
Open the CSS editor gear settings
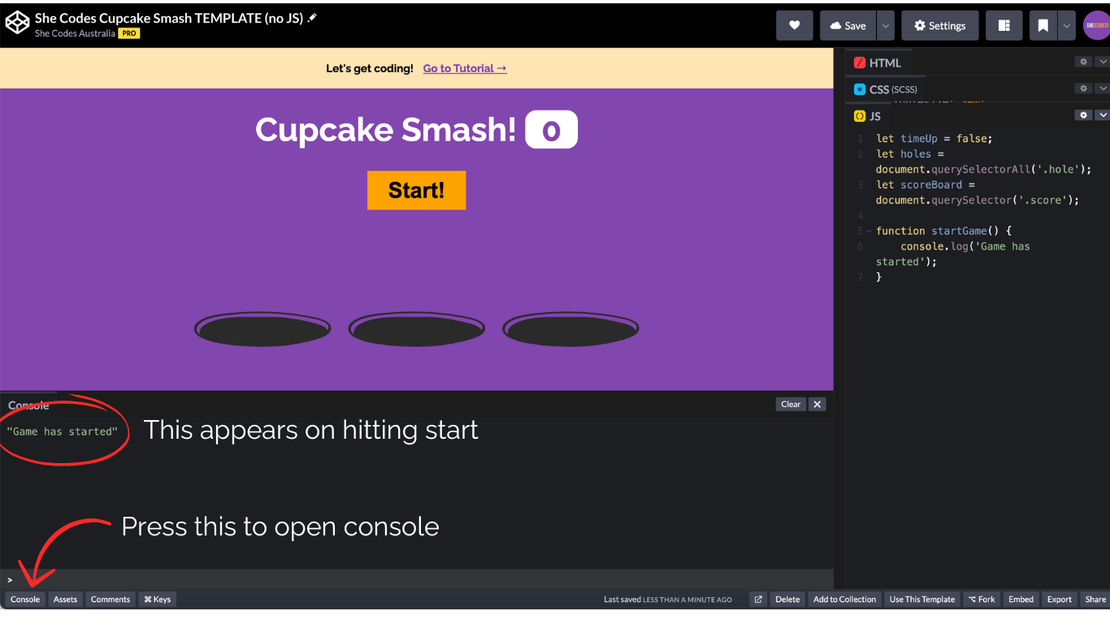1083,89
